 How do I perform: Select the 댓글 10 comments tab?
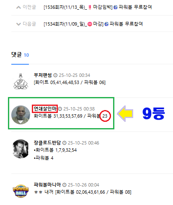click(20, 55)
